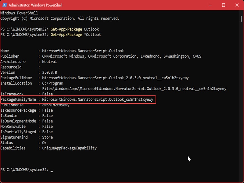This screenshot has height=183, width=244.
Task: Click the "SignatureKind" property label
Action: click(x=14, y=137)
